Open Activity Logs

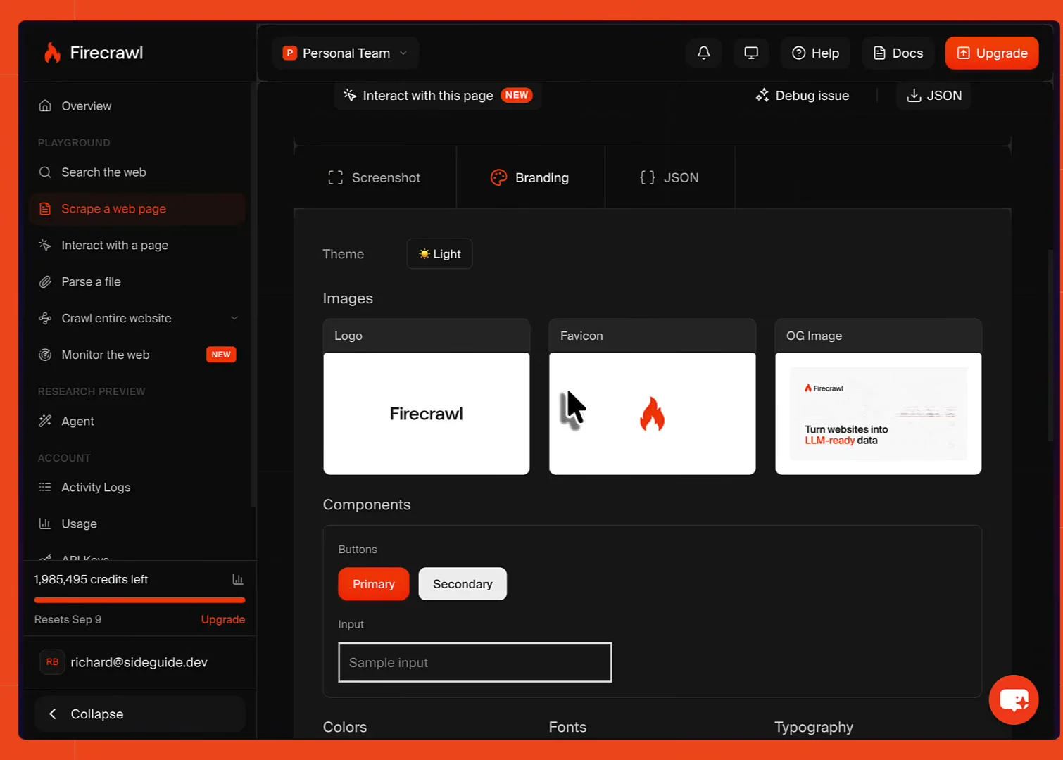pyautogui.click(x=137, y=488)
